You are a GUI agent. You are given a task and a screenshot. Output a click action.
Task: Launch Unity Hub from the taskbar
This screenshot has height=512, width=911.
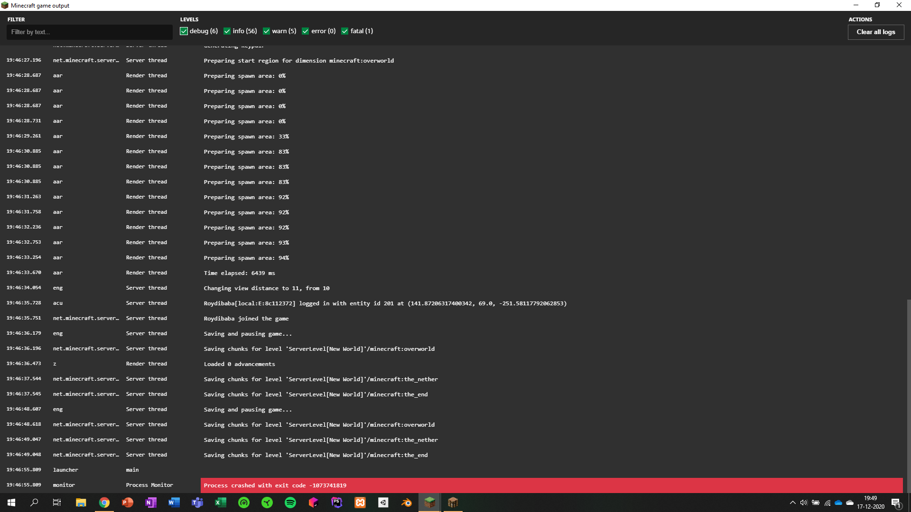click(x=383, y=503)
